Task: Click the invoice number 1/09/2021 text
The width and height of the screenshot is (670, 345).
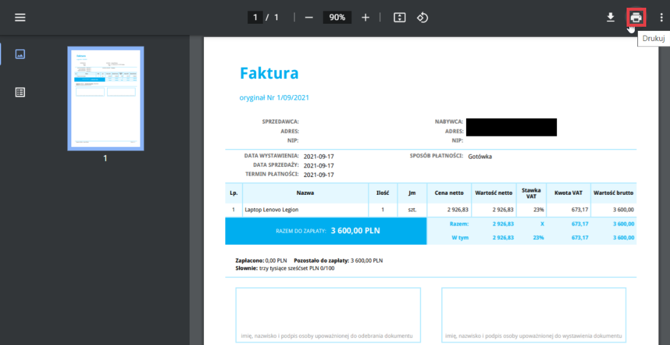Action: [x=274, y=97]
